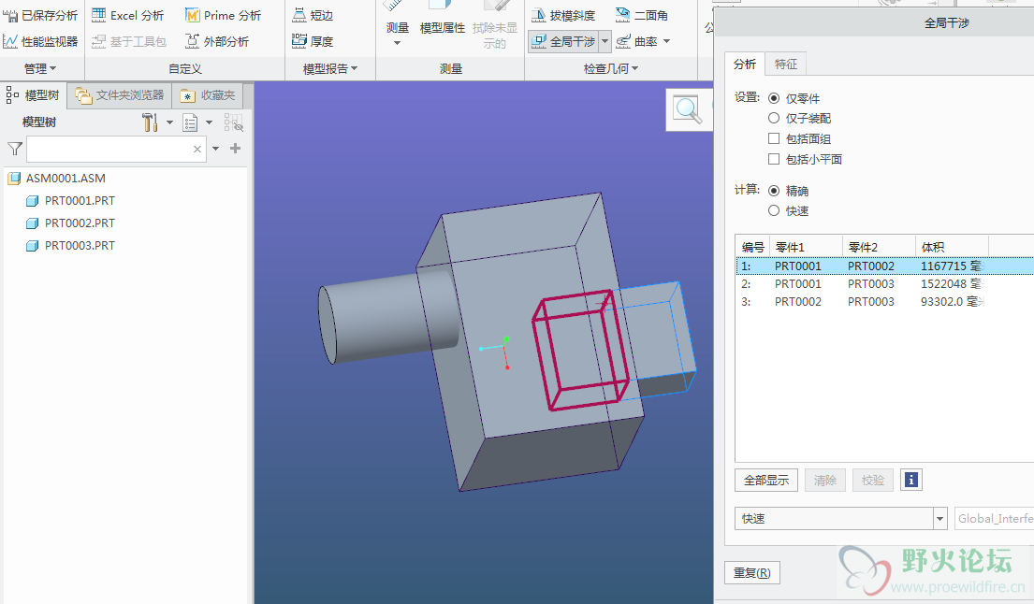1034x604 pixels.
Task: Click Repeat (重复) button
Action: [751, 572]
